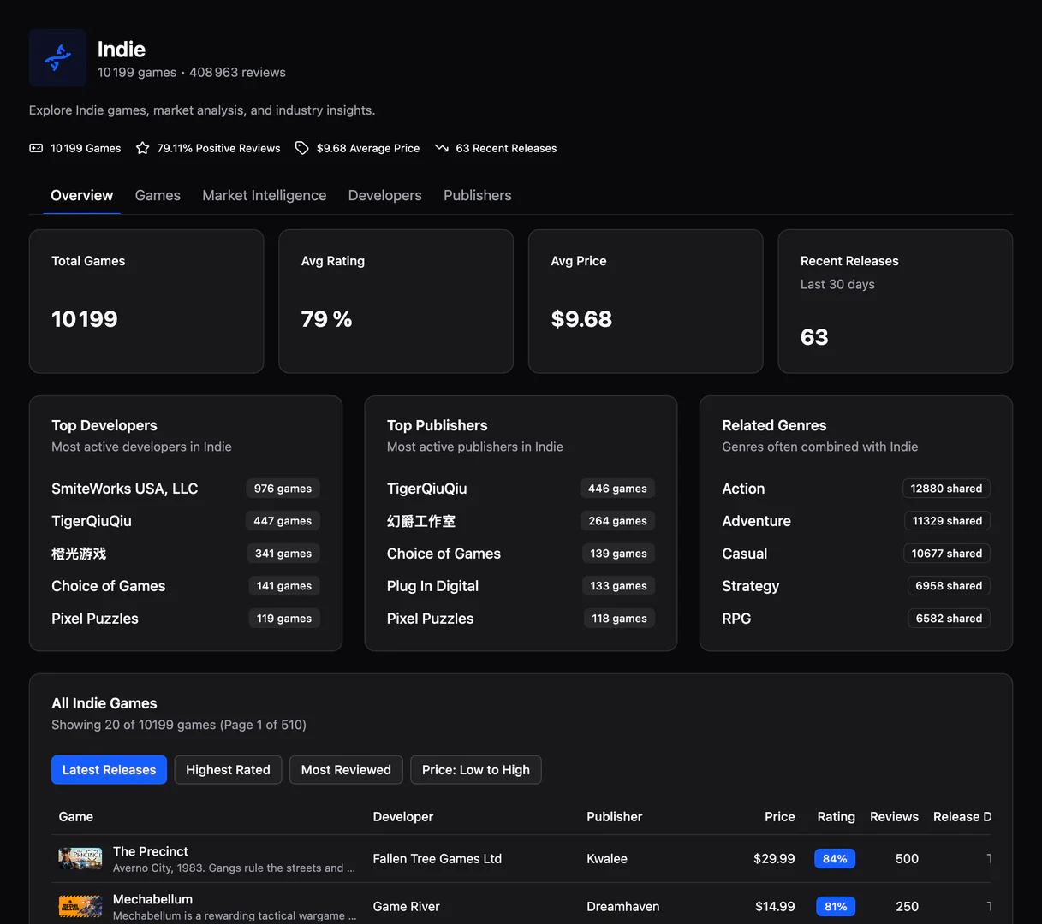The image size is (1042, 924).
Task: Open The Precinct game title link
Action: 150,851
